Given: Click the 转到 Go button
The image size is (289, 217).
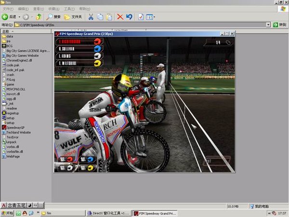Looking at the screenshot, I should pos(280,25).
